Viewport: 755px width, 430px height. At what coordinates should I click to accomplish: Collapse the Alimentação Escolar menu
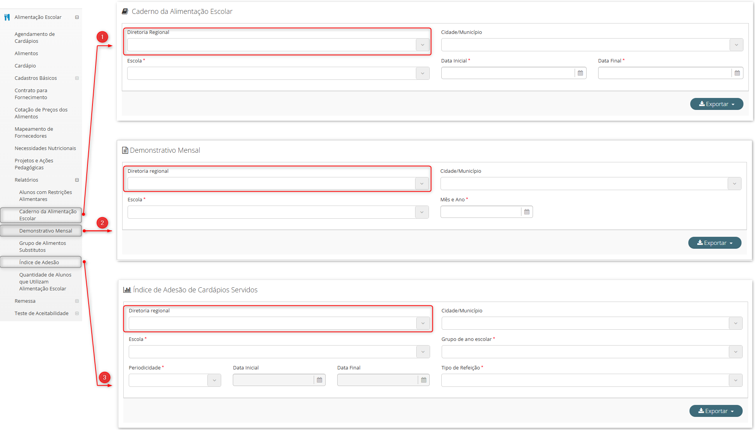pyautogui.click(x=77, y=17)
